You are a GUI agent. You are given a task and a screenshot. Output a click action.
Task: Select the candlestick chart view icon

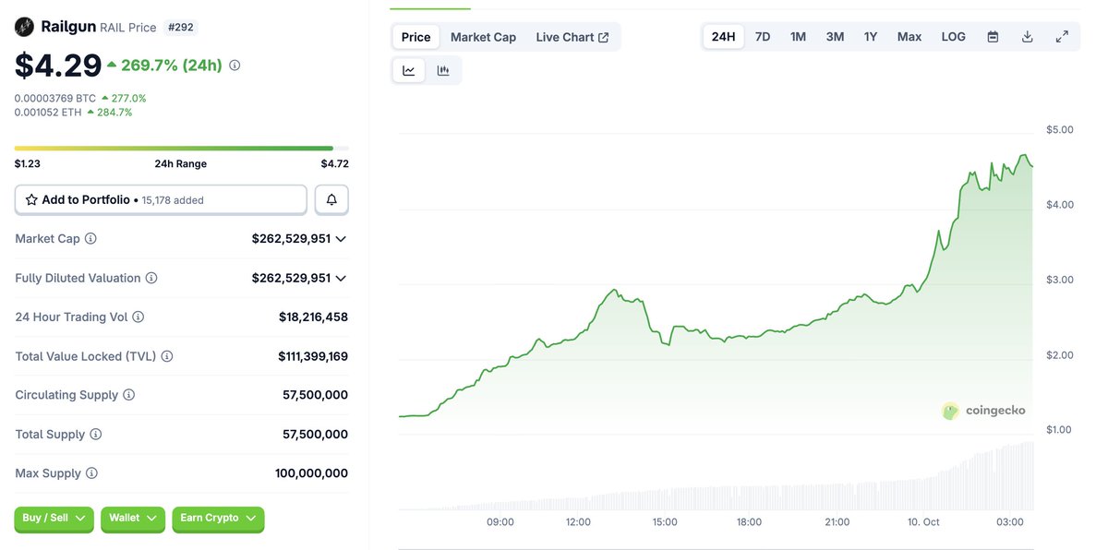click(443, 70)
